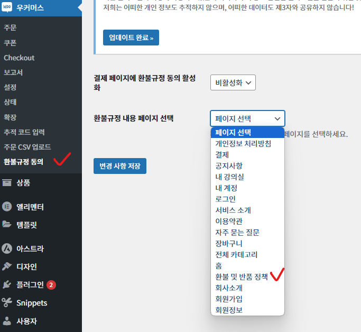Viewport: 361px width, 332px height.
Task: Click the 상품 products menu icon
Action: [7, 183]
